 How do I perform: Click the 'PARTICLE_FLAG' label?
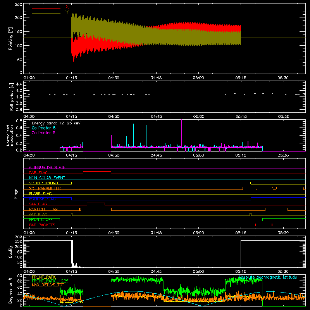click(x=43, y=209)
